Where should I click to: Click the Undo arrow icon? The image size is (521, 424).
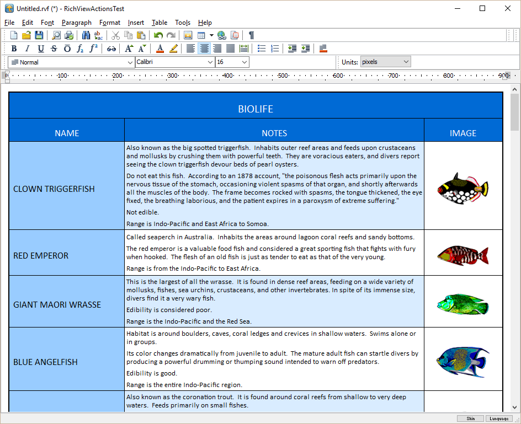tap(158, 35)
